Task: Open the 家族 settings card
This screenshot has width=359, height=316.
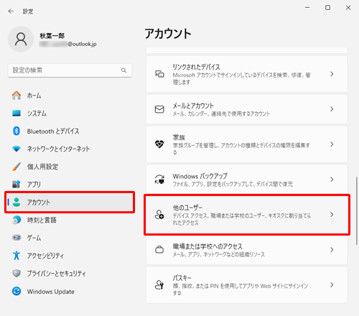Action: [x=247, y=144]
